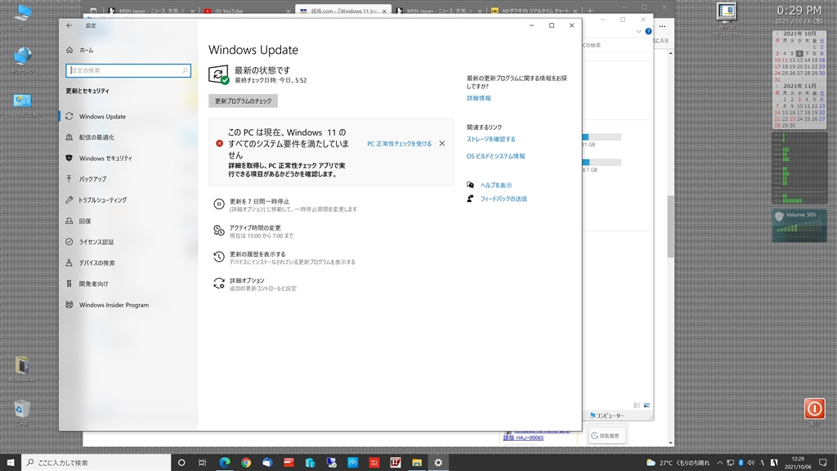Click the Volume 50% gadget

coord(799,225)
